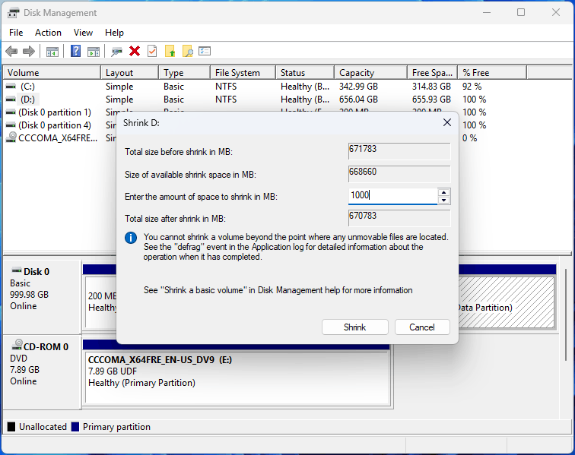Click the 655.93 GB free space cell
Screen dimensions: 575x455
point(431,100)
